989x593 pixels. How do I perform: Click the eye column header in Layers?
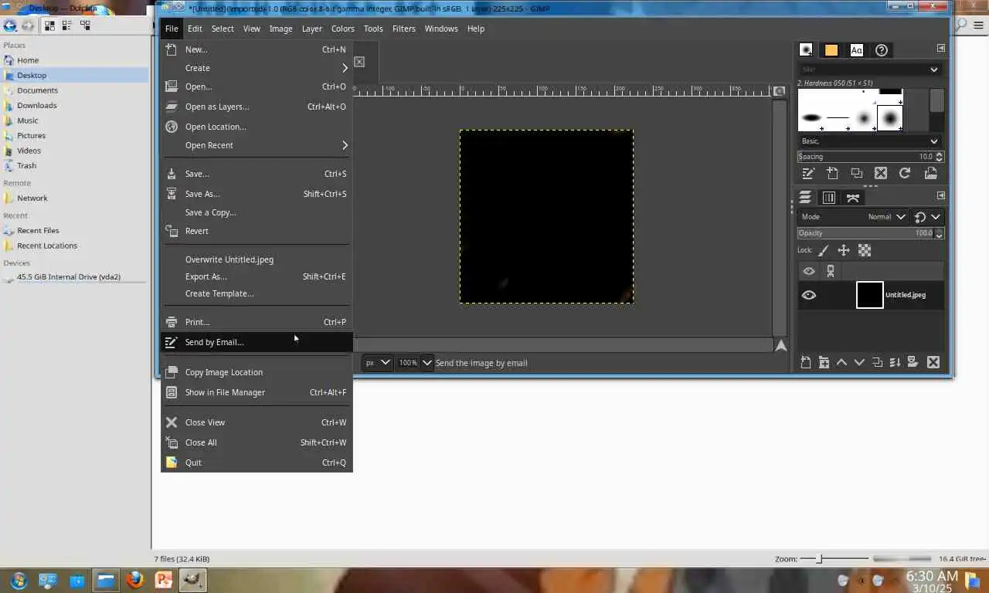point(809,271)
